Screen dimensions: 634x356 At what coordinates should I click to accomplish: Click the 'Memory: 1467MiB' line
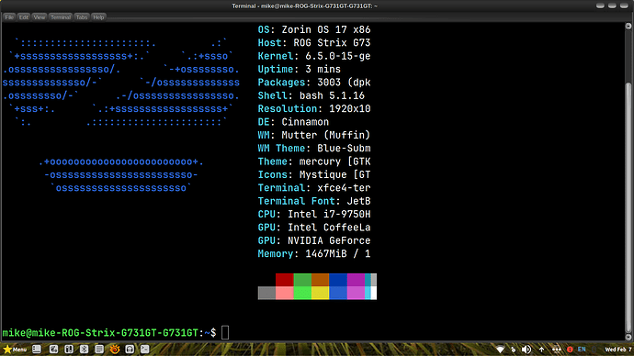(314, 254)
